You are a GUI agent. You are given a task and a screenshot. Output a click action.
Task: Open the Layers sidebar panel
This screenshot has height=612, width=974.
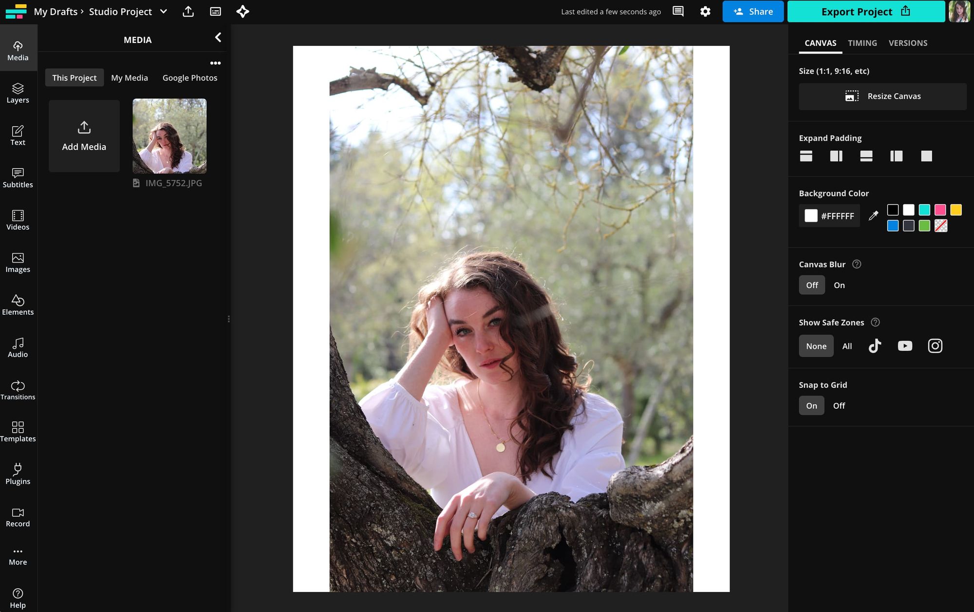click(18, 93)
